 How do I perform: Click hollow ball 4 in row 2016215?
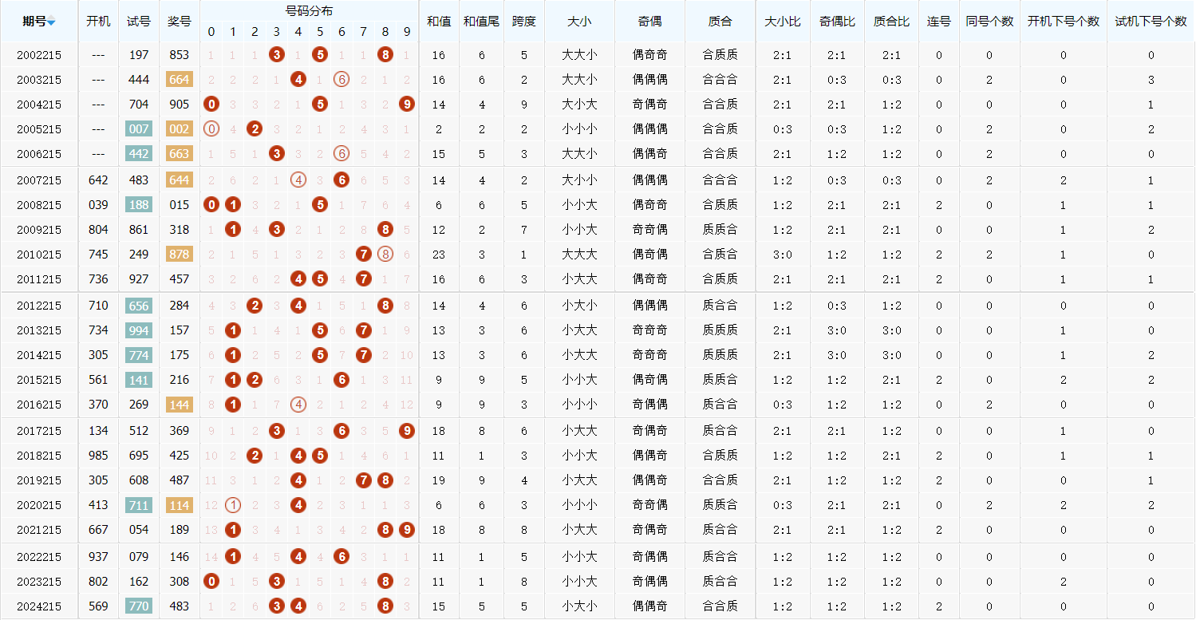point(298,405)
